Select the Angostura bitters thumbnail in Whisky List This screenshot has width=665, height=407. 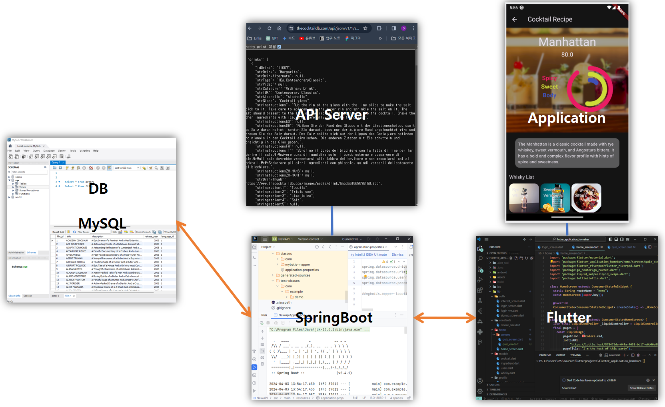click(586, 198)
